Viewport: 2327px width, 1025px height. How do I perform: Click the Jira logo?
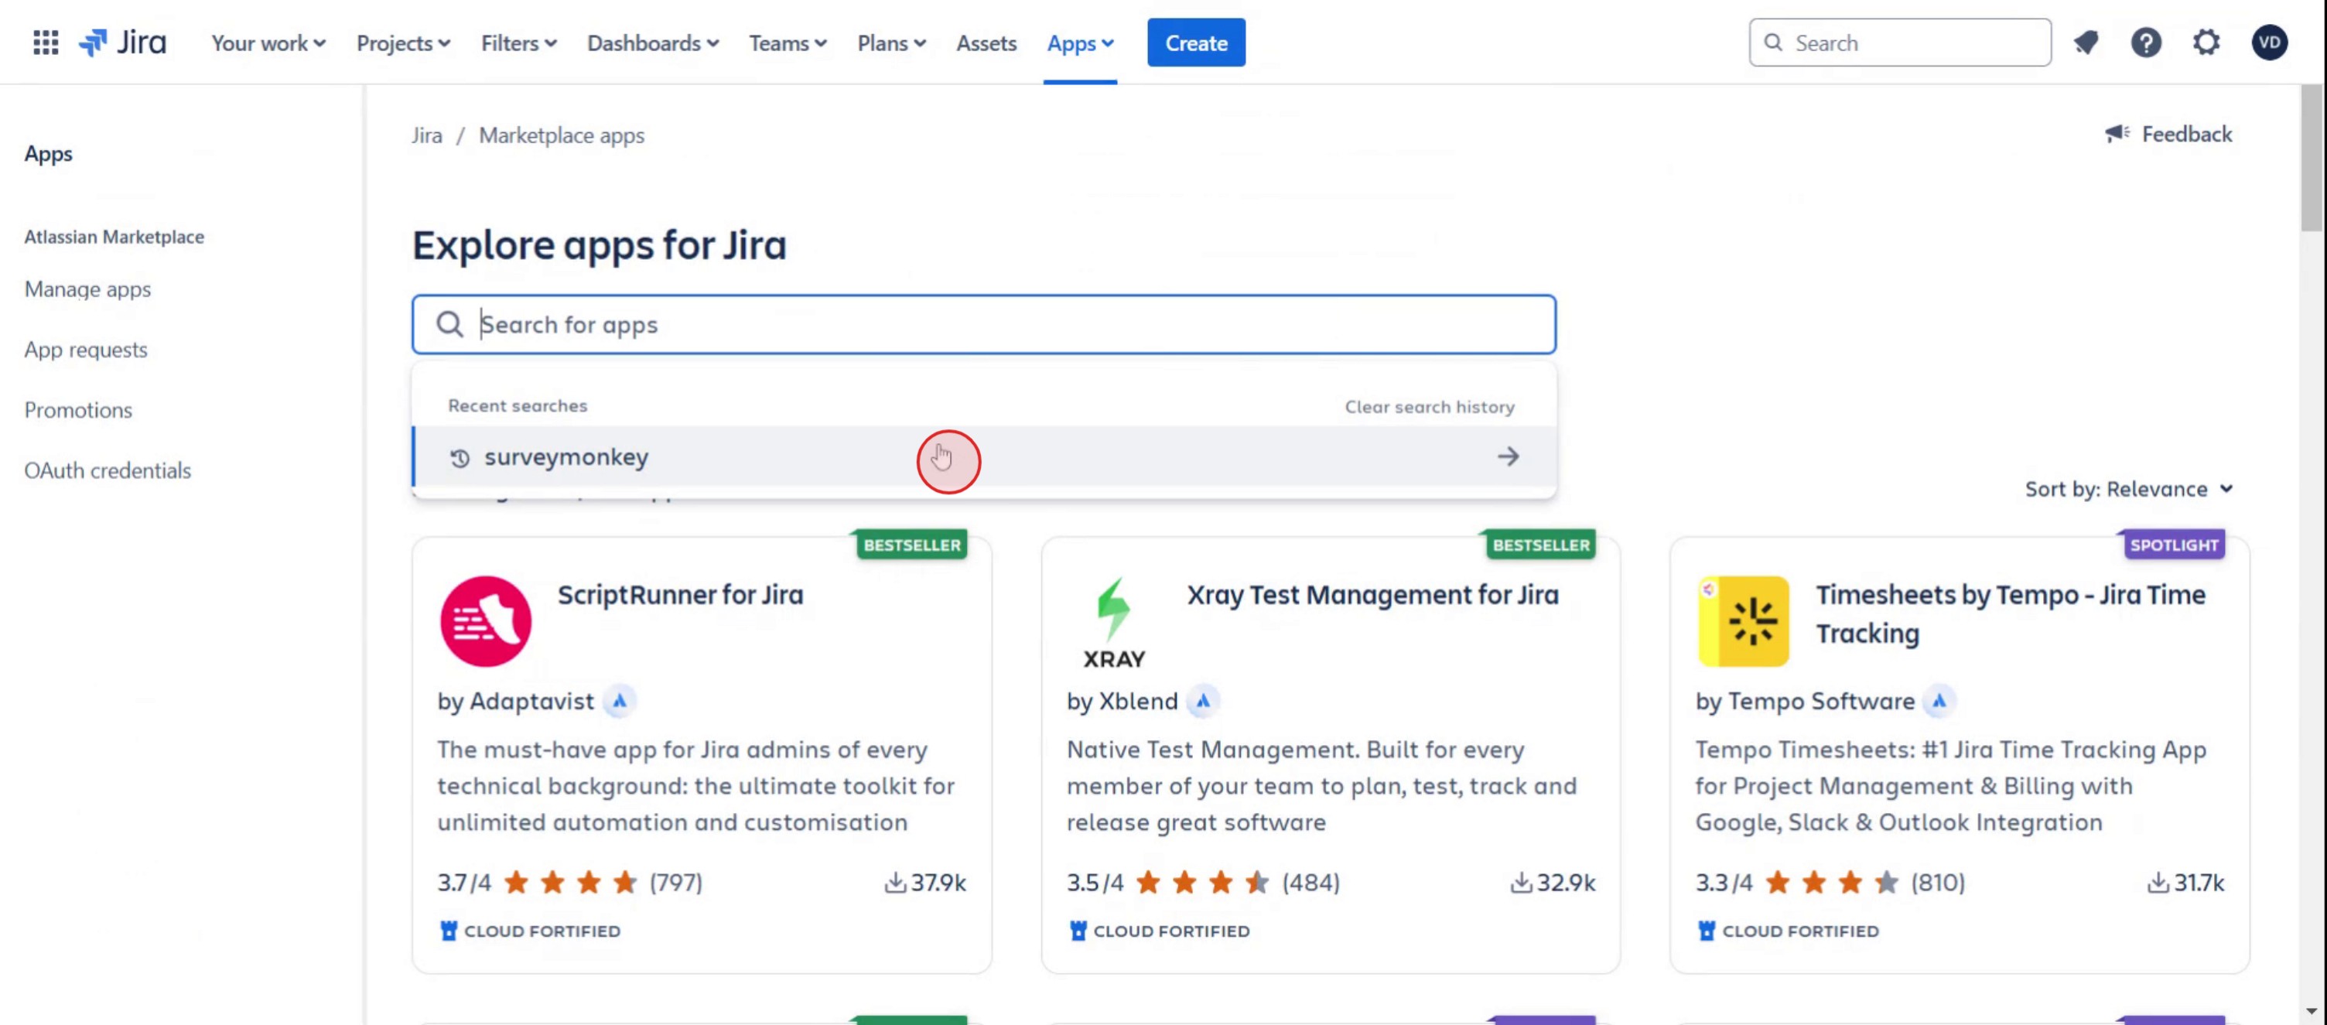tap(123, 43)
